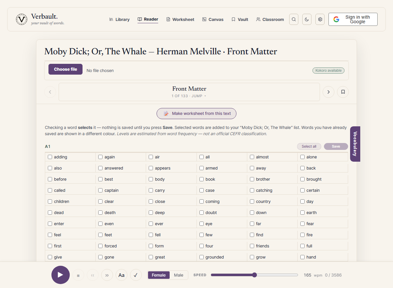Viewport: 393px width, 288px height.
Task: Check the word hand
Action: click(x=303, y=257)
